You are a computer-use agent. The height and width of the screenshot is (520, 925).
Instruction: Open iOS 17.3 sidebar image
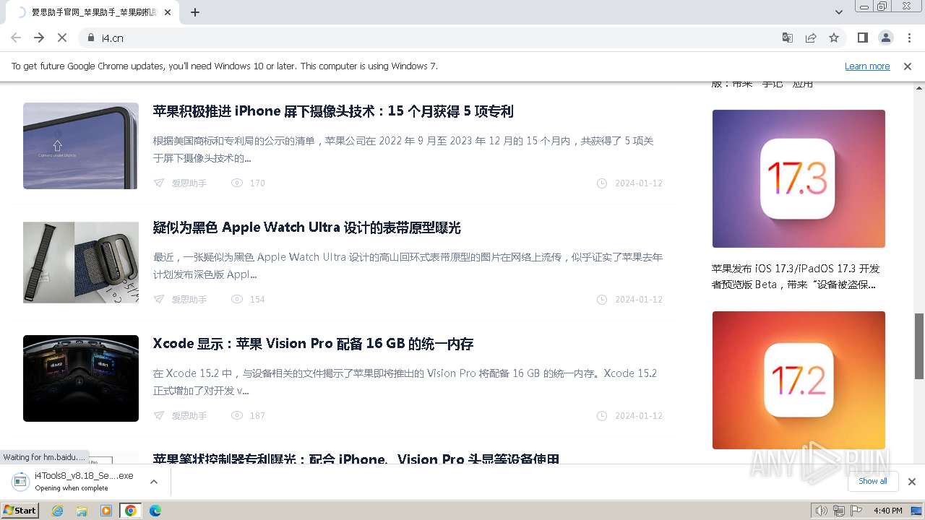(x=799, y=178)
